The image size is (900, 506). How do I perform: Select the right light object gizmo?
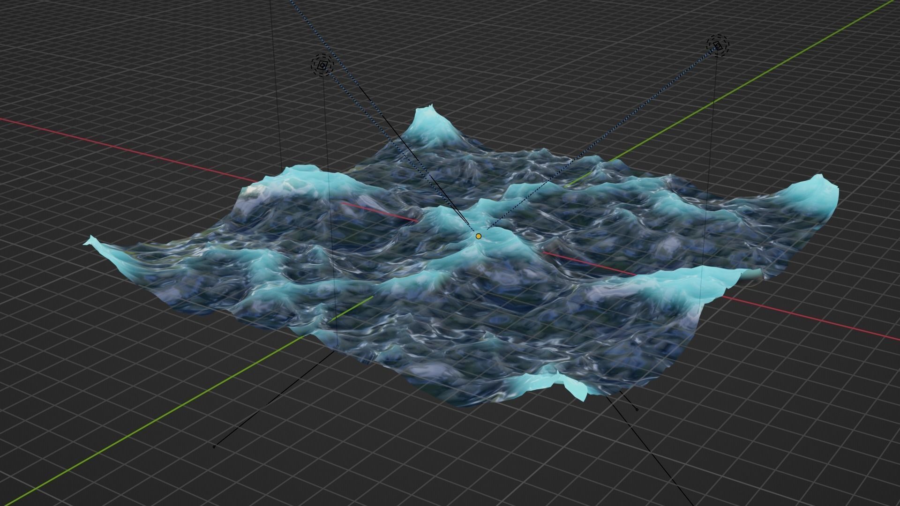[718, 46]
